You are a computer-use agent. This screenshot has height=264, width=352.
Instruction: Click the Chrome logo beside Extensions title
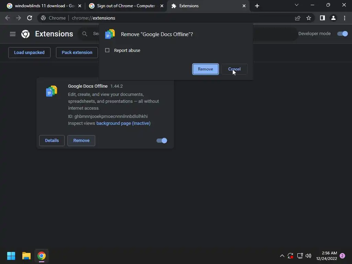tap(25, 34)
